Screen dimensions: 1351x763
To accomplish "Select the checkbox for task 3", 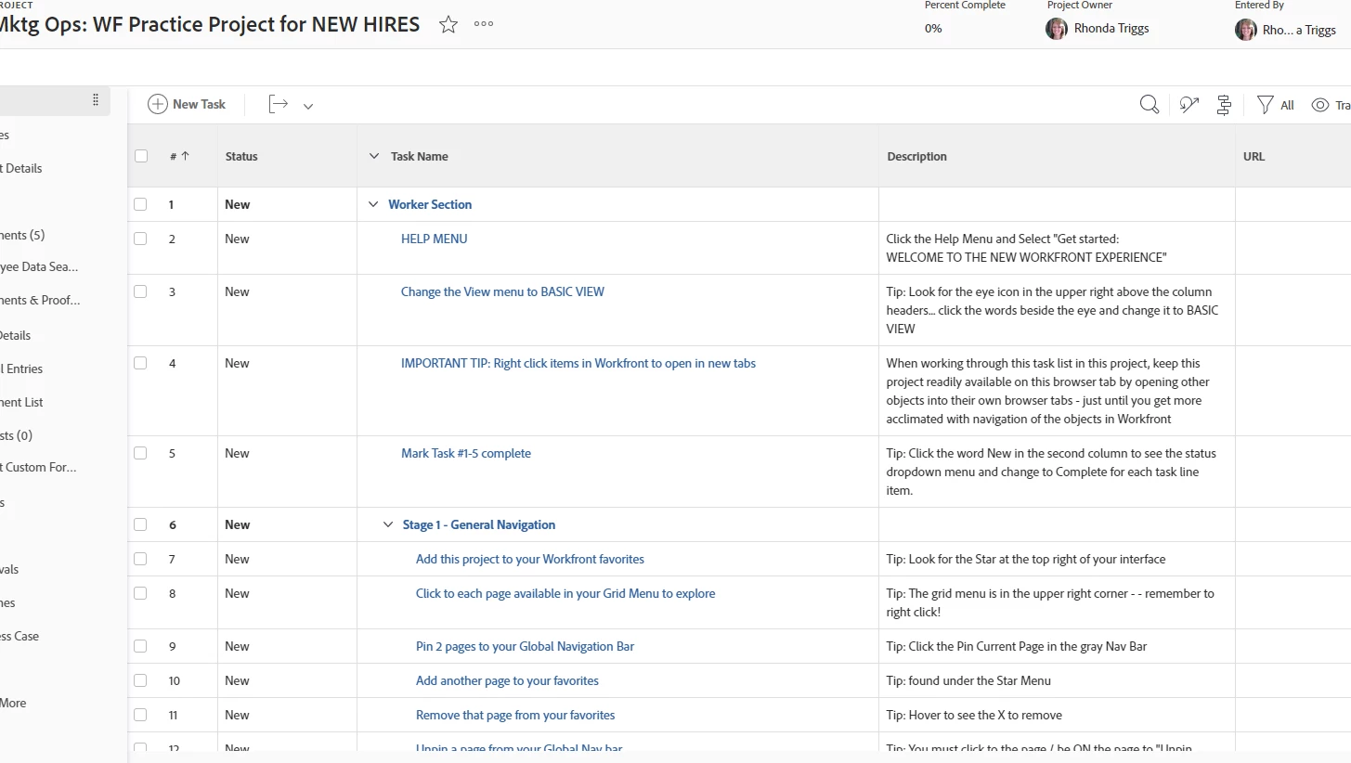I will point(140,291).
